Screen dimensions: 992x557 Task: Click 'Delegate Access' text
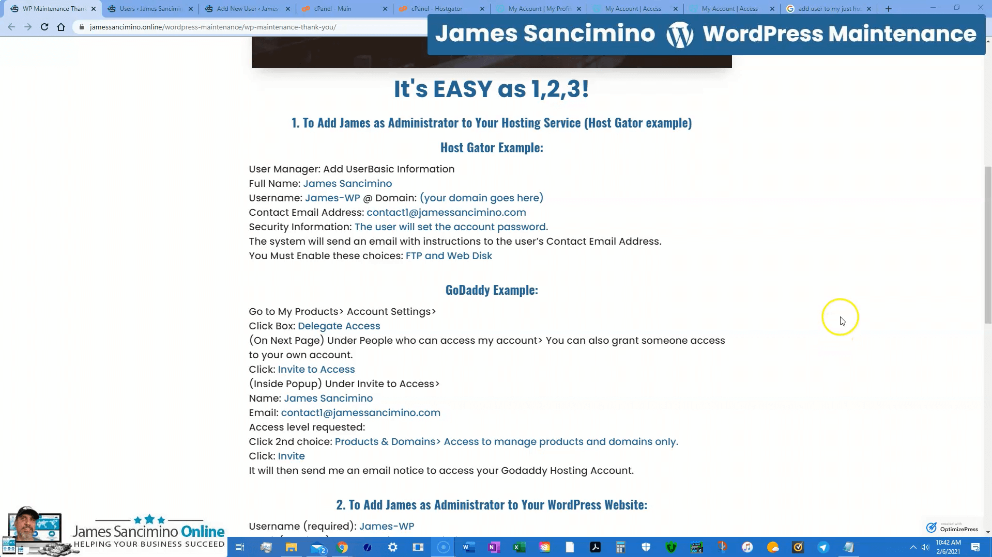[x=339, y=326]
